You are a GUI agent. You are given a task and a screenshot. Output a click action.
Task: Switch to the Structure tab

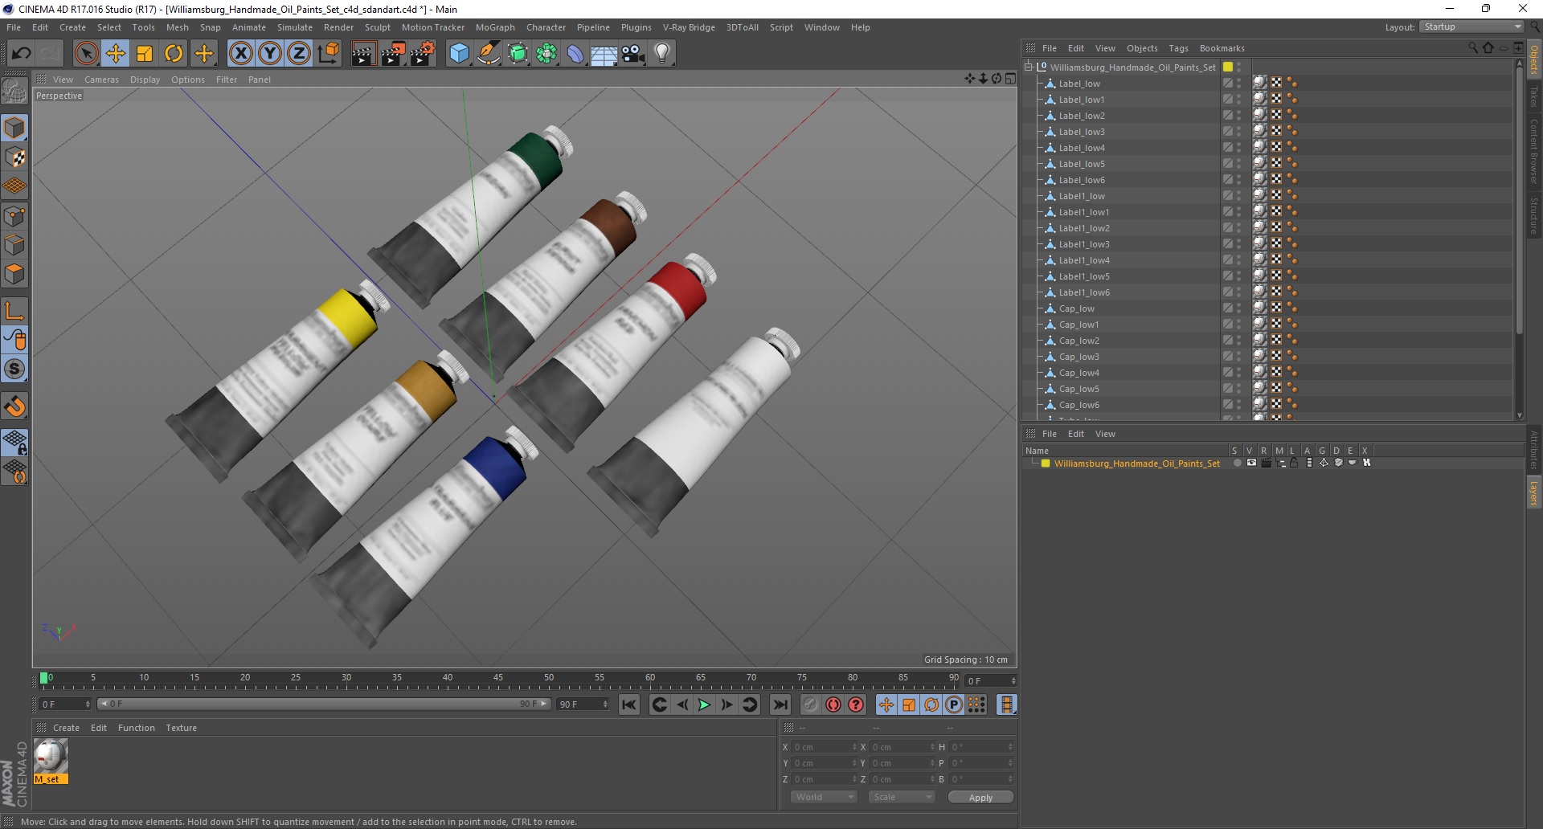[x=1534, y=215]
